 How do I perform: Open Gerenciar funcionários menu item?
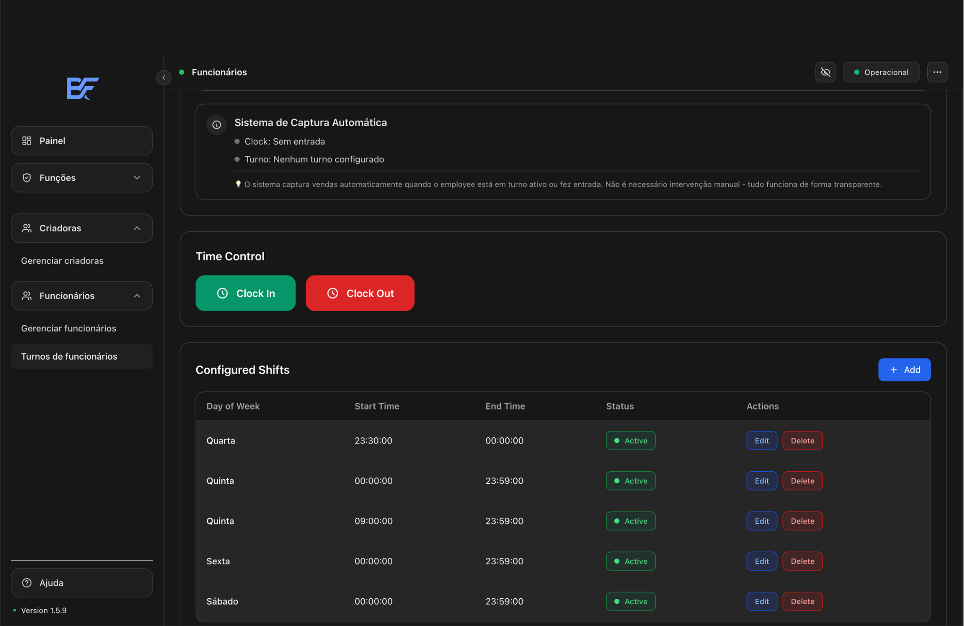click(69, 328)
